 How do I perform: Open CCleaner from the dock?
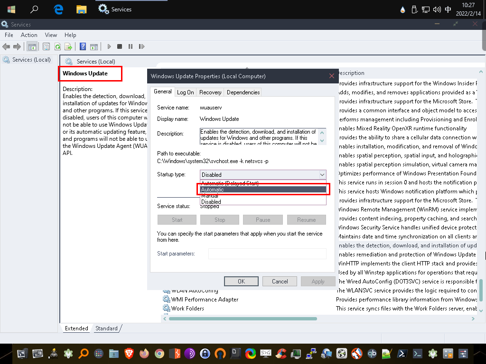pyautogui.click(x=281, y=353)
